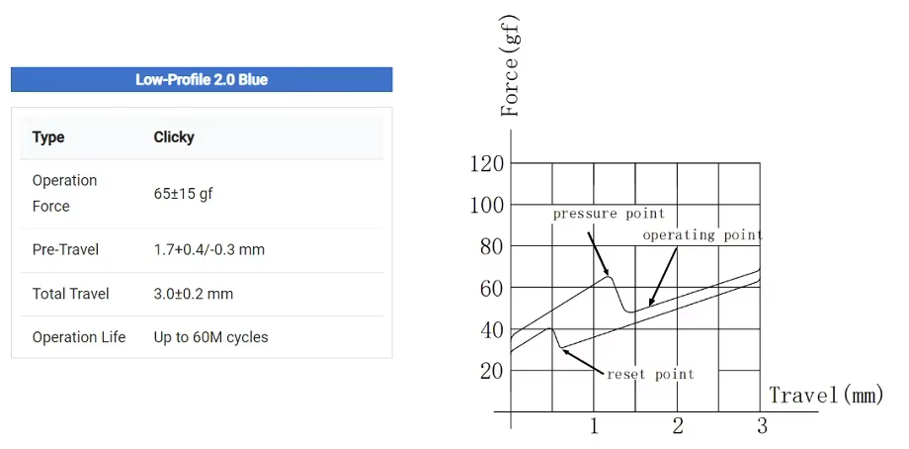909x449 pixels.
Task: Click the Up to 60M cycles value
Action: [x=210, y=337]
